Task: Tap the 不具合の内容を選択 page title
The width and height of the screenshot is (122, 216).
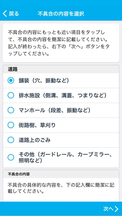Action: [61, 14]
